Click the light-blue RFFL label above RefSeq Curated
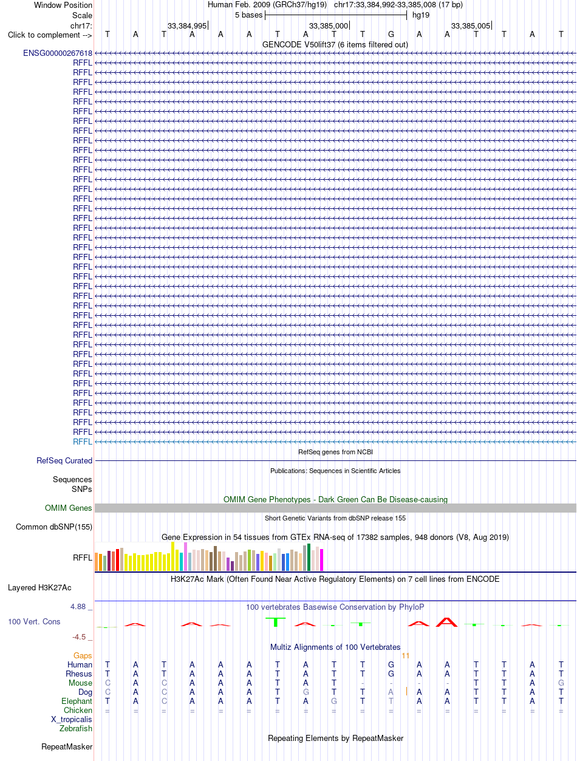The height and width of the screenshot is (761, 577). 83,442
